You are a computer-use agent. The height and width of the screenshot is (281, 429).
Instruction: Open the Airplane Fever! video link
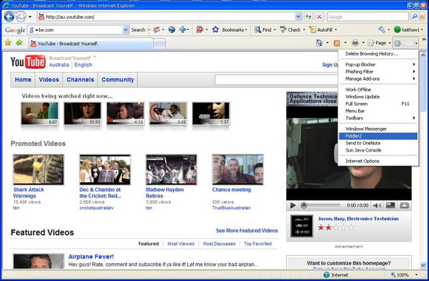(91, 257)
